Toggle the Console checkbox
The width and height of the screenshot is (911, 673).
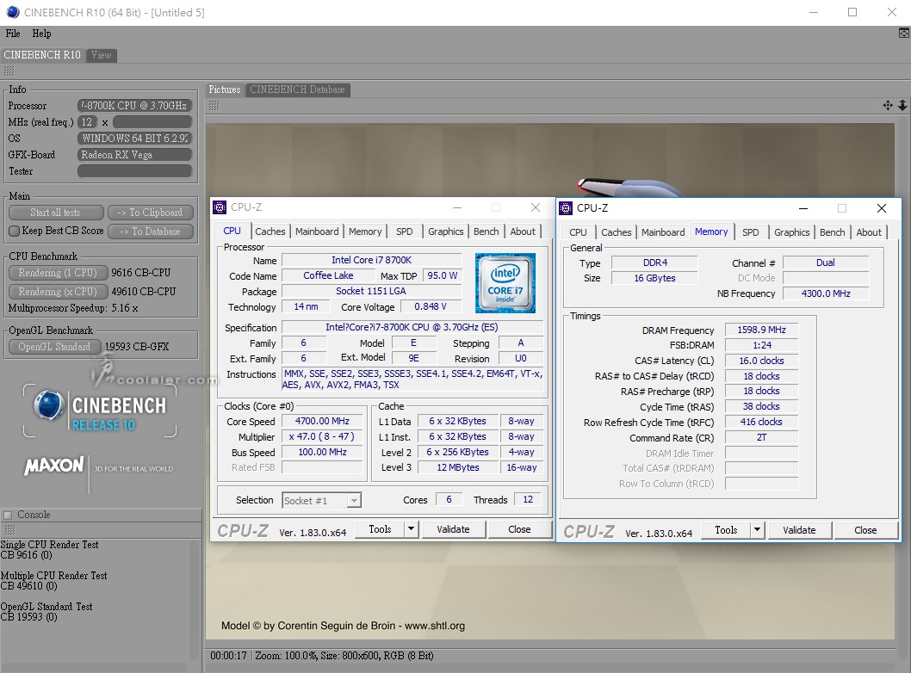tap(8, 515)
